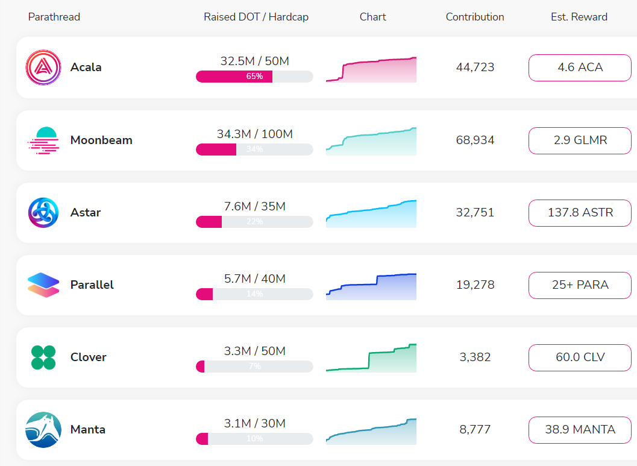Select the Parallel project name
This screenshot has width=637, height=466.
pos(92,285)
